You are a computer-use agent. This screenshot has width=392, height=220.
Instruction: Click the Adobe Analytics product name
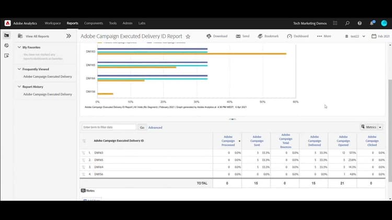pyautogui.click(x=25, y=23)
